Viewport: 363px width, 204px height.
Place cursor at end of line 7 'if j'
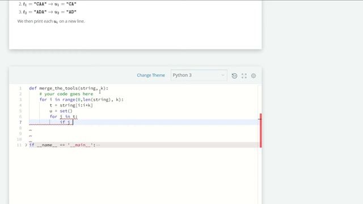pos(73,122)
